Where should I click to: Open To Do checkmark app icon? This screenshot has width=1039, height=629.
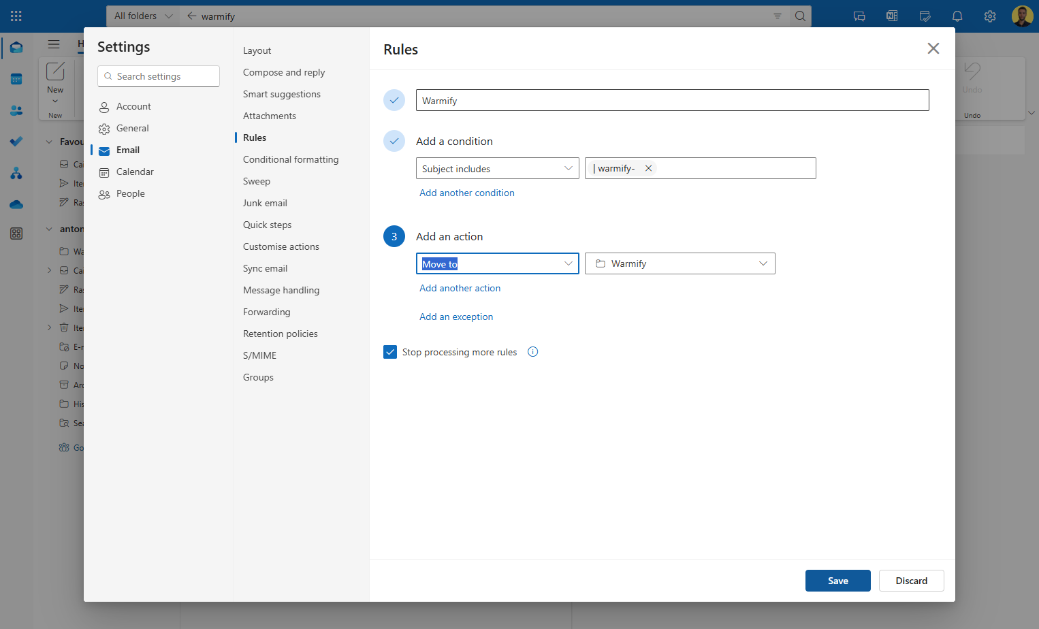point(16,142)
